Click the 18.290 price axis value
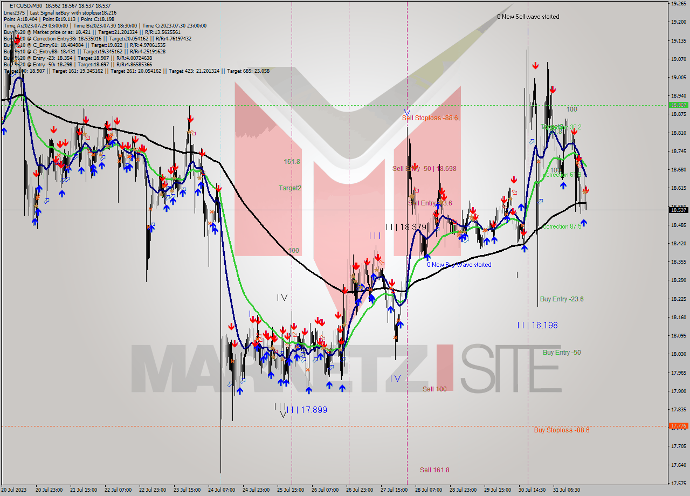This screenshot has width=690, height=496. 678,280
